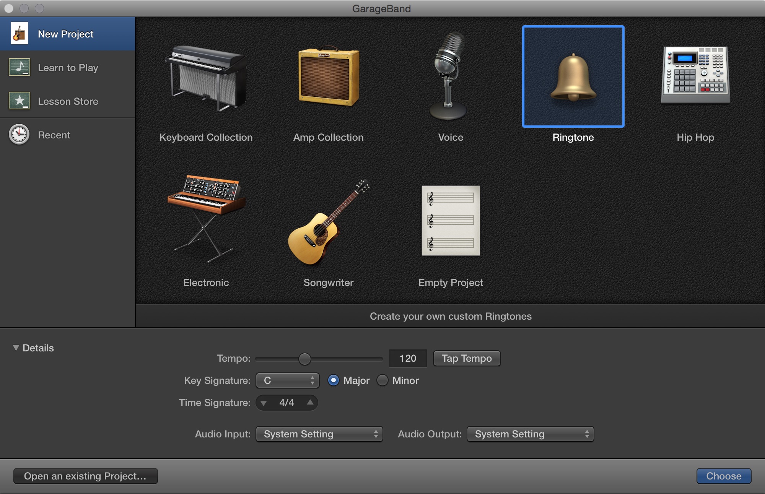Click the Electronic label text
The image size is (765, 494).
[x=206, y=283]
